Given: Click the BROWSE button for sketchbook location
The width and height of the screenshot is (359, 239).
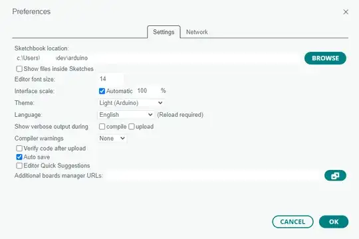Looking at the screenshot, I should pos(325,58).
